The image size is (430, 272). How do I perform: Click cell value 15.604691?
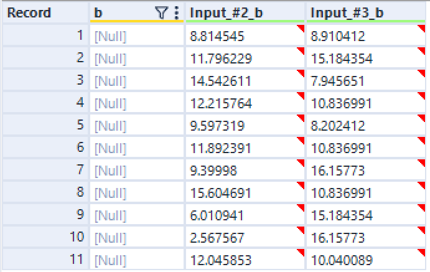point(220,194)
